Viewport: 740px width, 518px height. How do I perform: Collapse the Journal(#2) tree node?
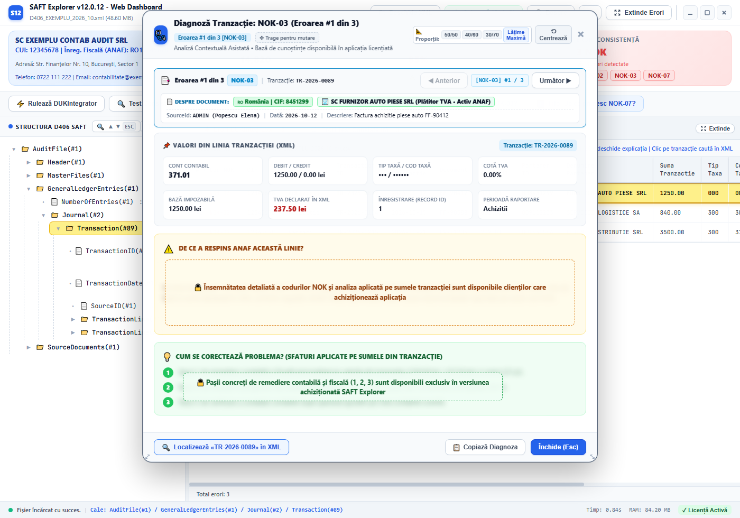click(x=43, y=215)
